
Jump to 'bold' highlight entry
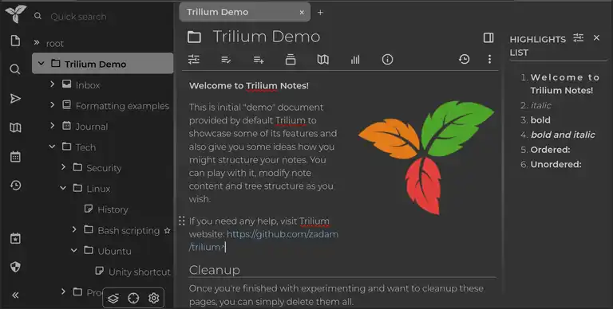(540, 119)
